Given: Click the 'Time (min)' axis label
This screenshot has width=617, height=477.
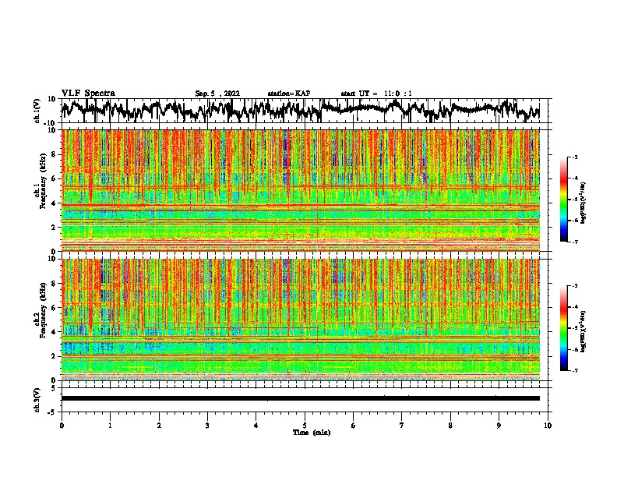Looking at the screenshot, I should [312, 433].
